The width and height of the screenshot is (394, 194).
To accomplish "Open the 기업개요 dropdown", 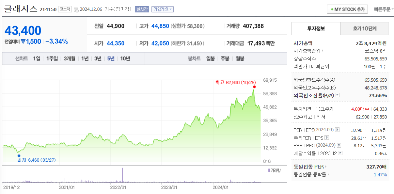I will [x=162, y=9].
